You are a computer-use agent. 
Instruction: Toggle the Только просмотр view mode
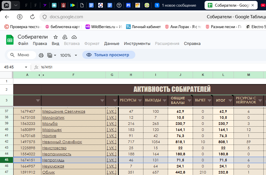click(x=108, y=55)
